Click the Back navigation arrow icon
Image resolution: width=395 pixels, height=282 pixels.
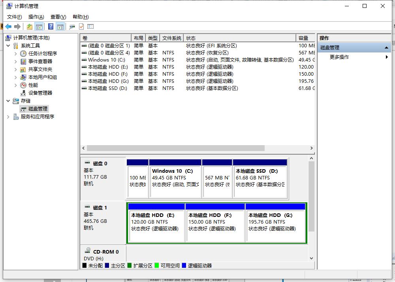pos(9,26)
